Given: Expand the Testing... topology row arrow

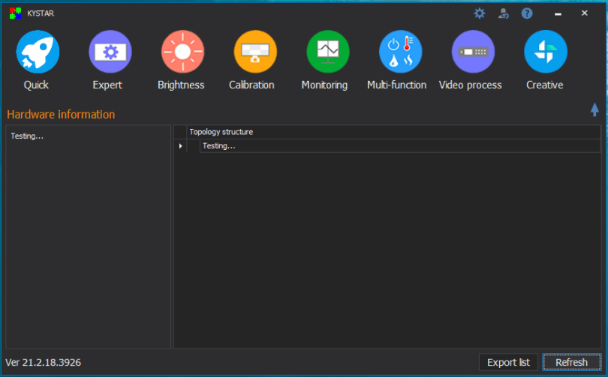Looking at the screenshot, I should (180, 146).
